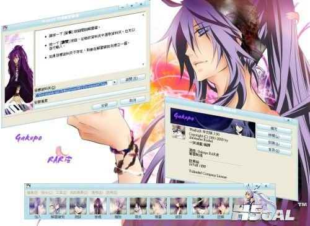This screenshot has height=226, width=310.
Task: Close the About WinRAR dialog
Action: point(288,120)
